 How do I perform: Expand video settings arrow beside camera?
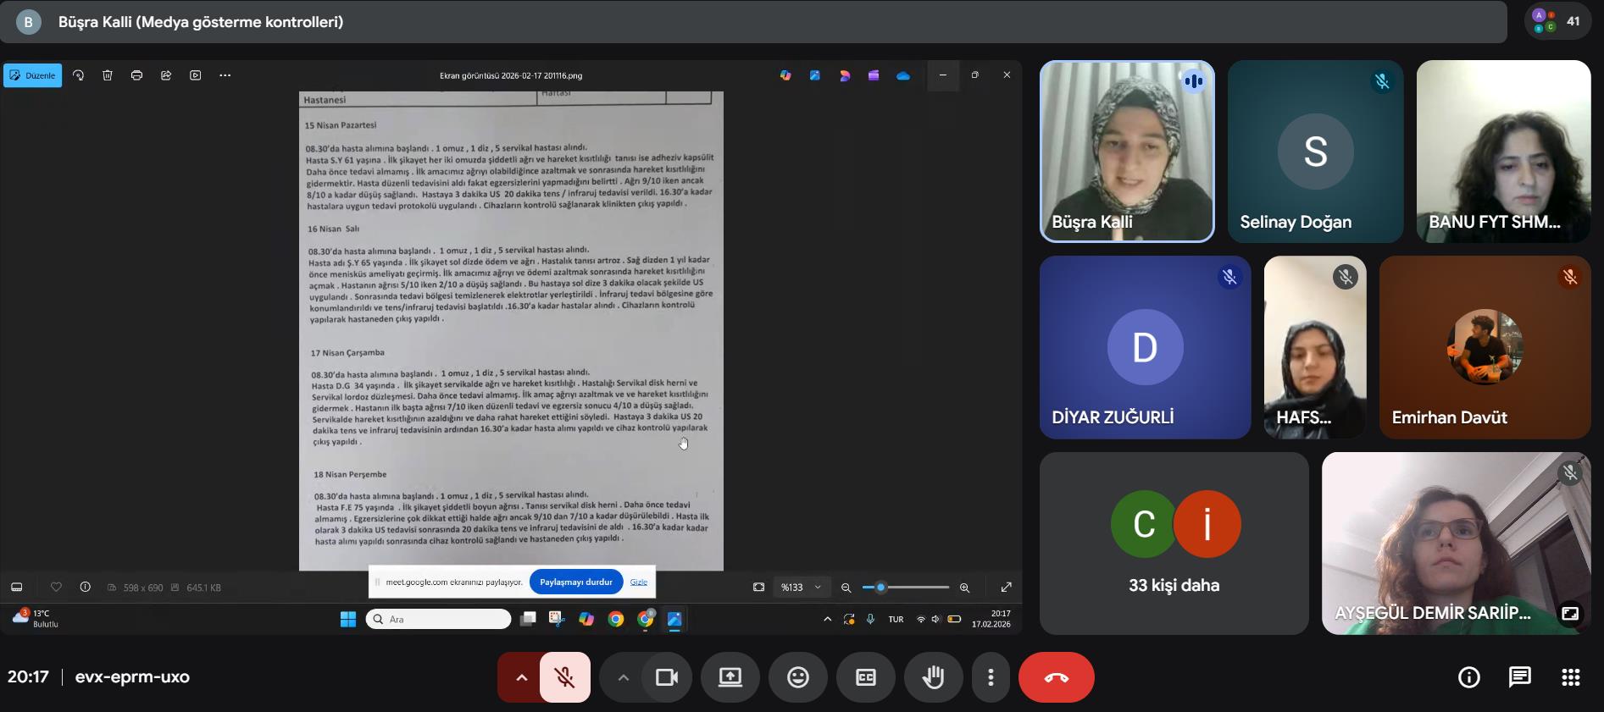pos(623,677)
